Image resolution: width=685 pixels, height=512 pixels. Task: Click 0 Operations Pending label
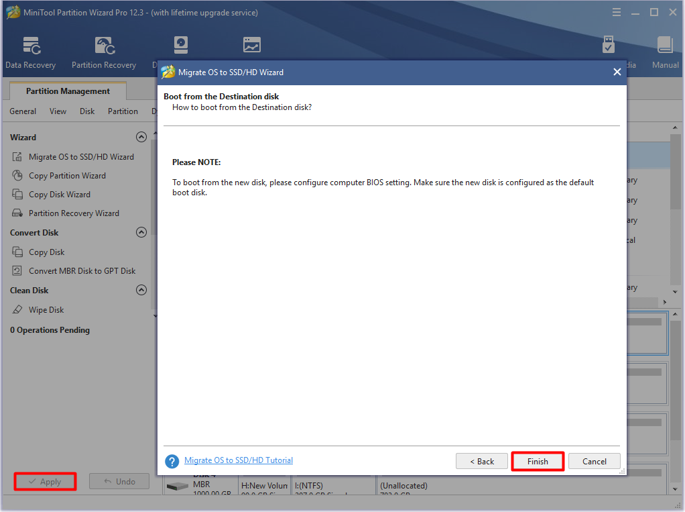(x=50, y=329)
